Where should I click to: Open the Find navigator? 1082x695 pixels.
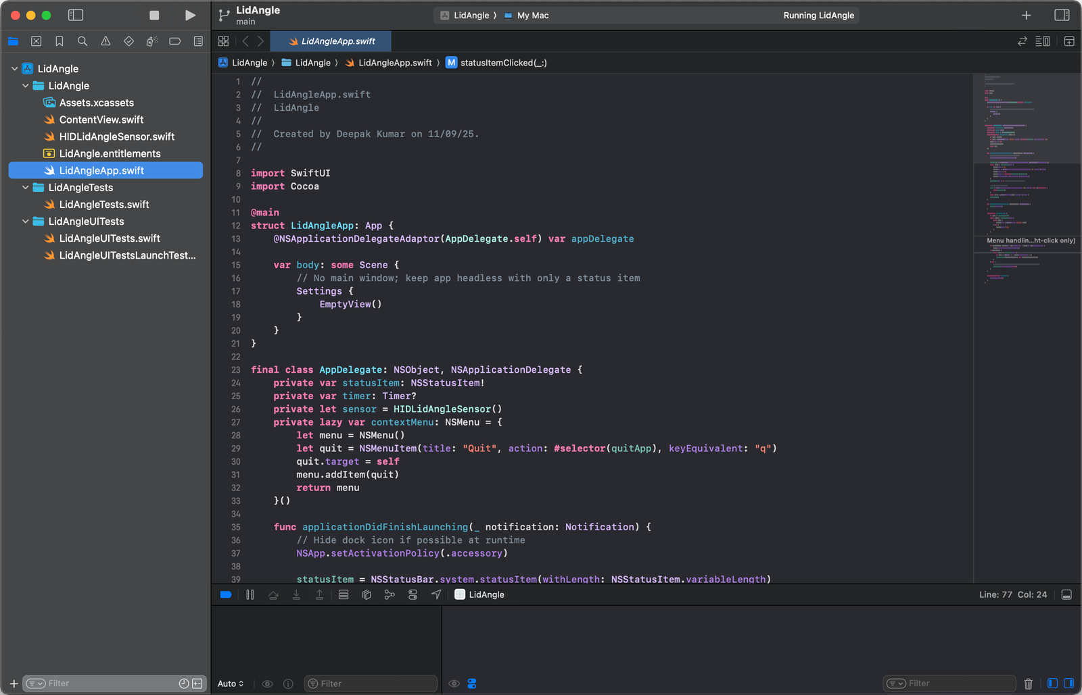[x=82, y=41]
